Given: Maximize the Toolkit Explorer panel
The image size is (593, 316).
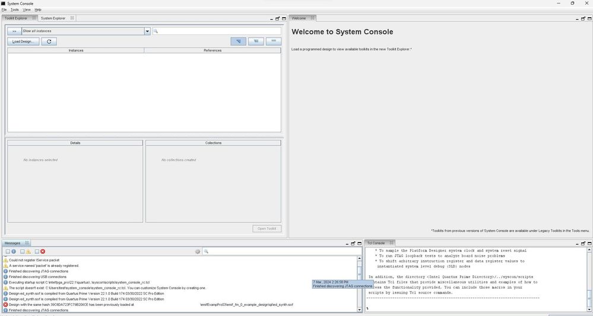Looking at the screenshot, I should [284, 18].
